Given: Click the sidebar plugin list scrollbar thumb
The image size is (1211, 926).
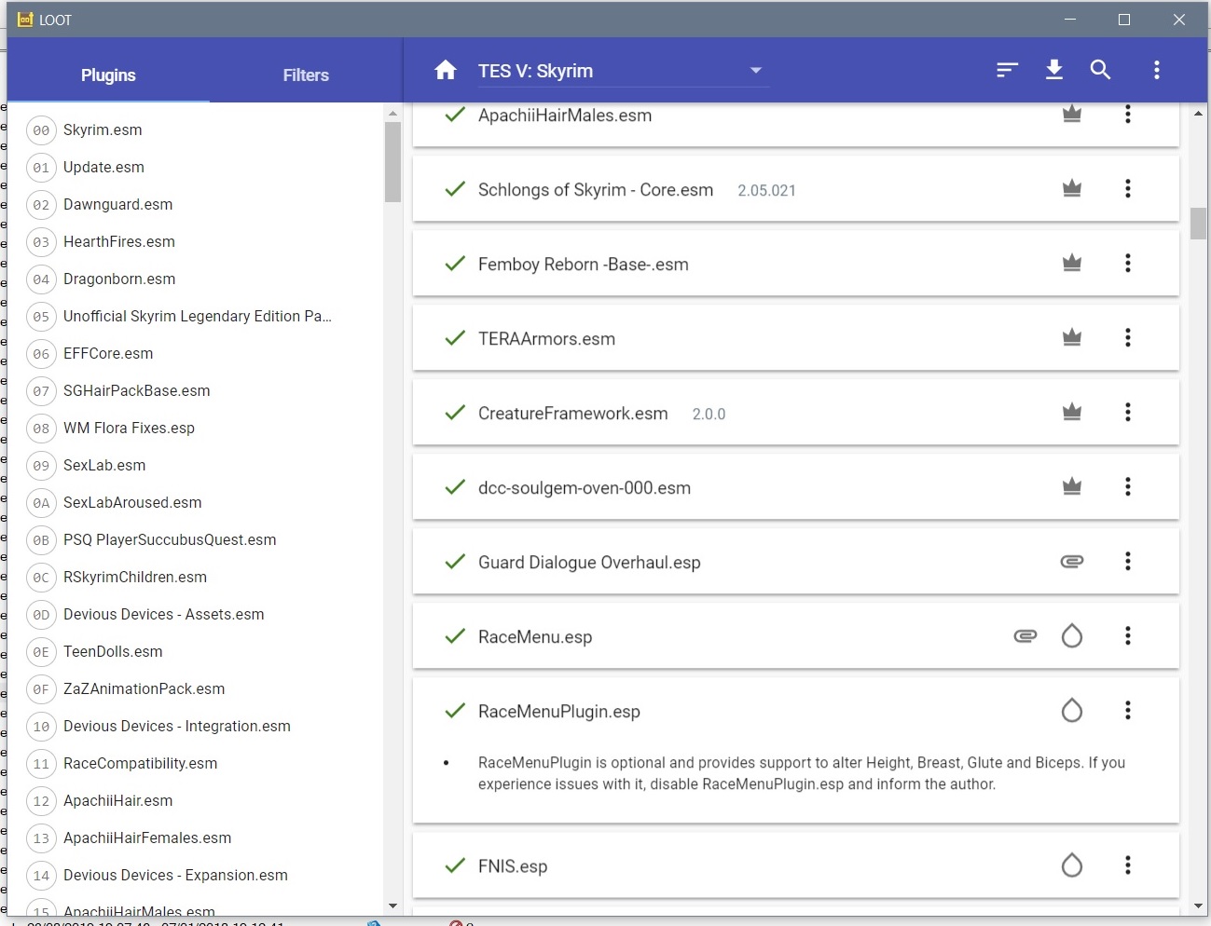Looking at the screenshot, I should point(392,161).
